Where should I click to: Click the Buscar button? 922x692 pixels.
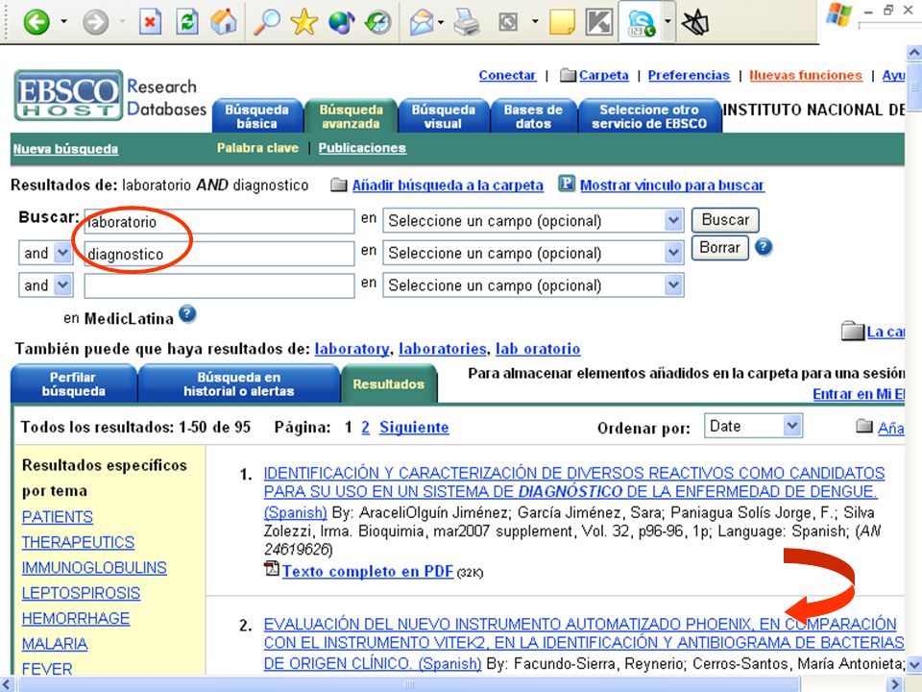point(725,220)
